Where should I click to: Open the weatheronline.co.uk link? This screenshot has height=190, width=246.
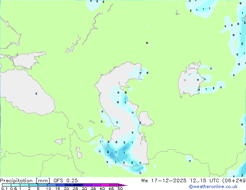pyautogui.click(x=213, y=187)
